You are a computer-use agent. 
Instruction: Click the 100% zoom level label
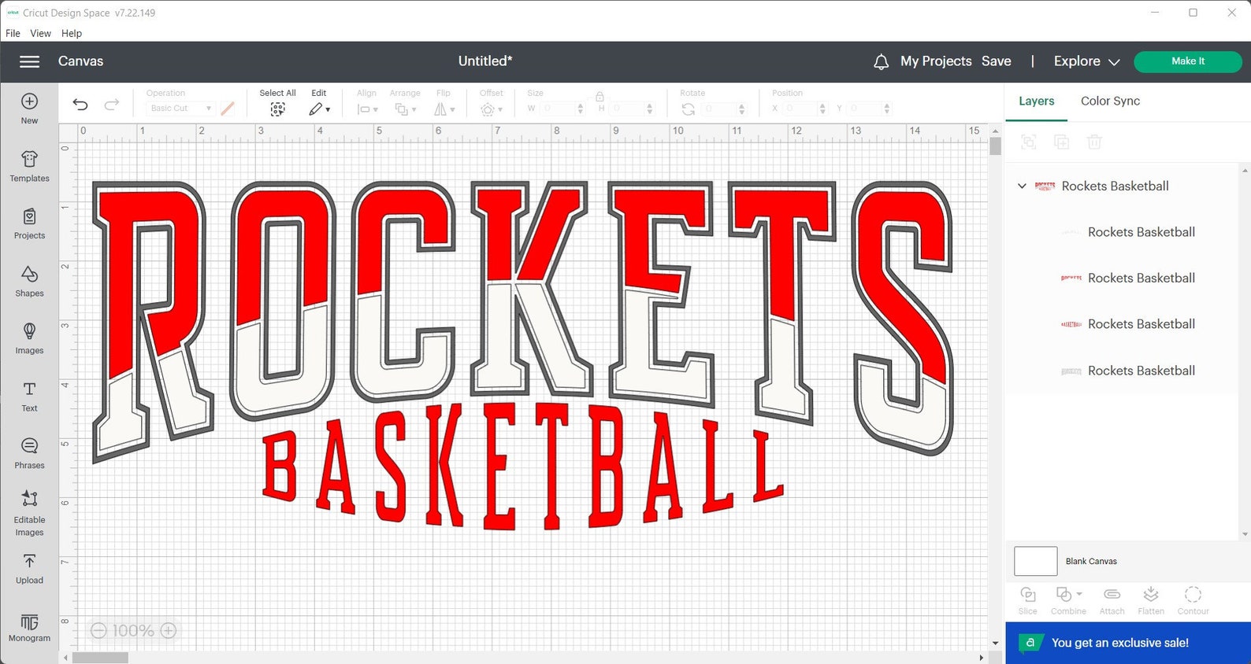[133, 631]
